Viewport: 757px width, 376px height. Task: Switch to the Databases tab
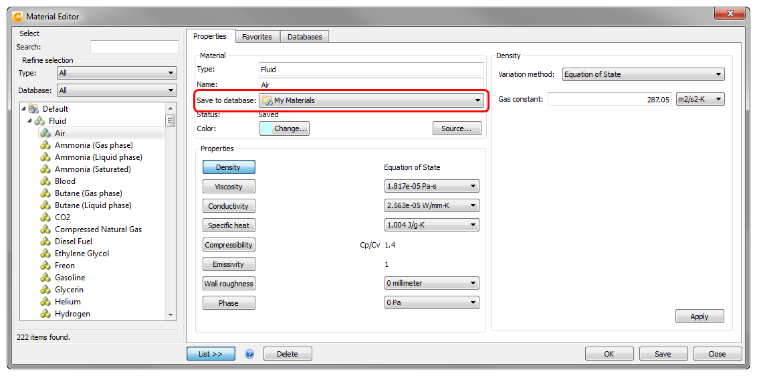[305, 37]
